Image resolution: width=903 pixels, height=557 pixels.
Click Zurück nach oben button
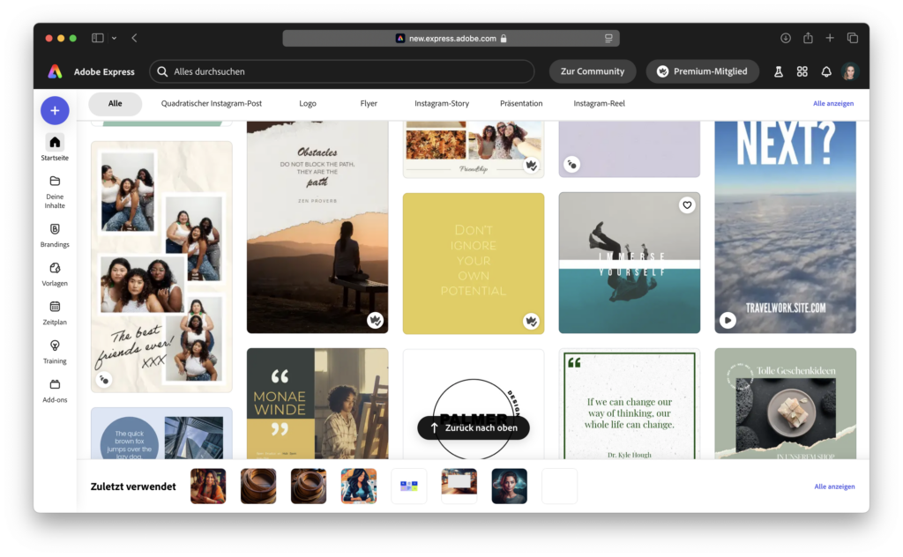(474, 427)
